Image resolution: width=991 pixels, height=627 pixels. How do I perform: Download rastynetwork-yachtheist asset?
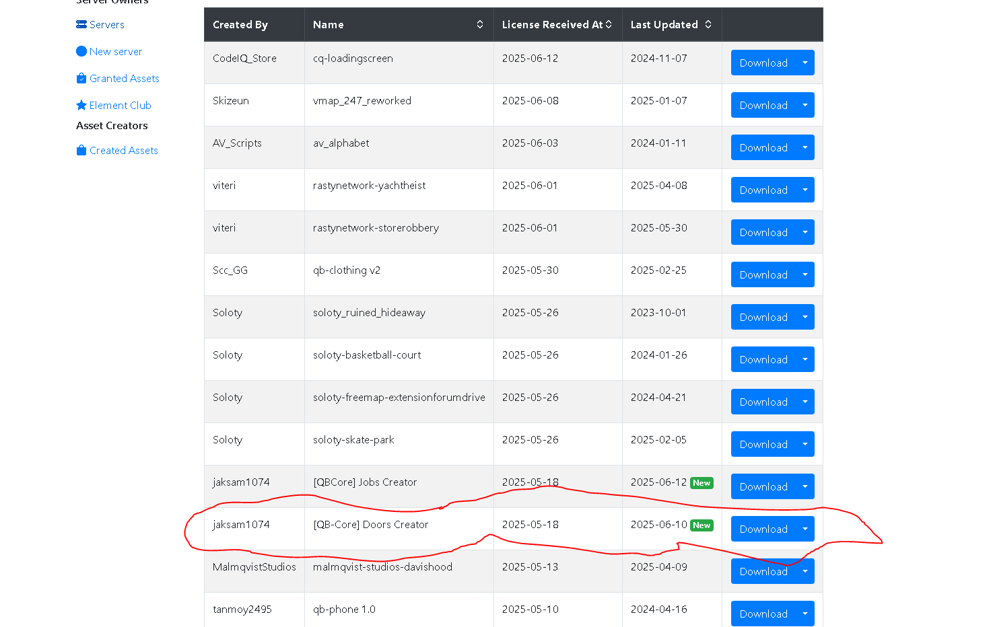pyautogui.click(x=763, y=190)
